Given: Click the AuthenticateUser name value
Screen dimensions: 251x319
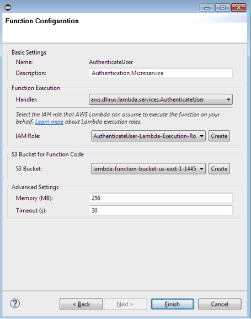Looking at the screenshot, I should [x=111, y=62].
